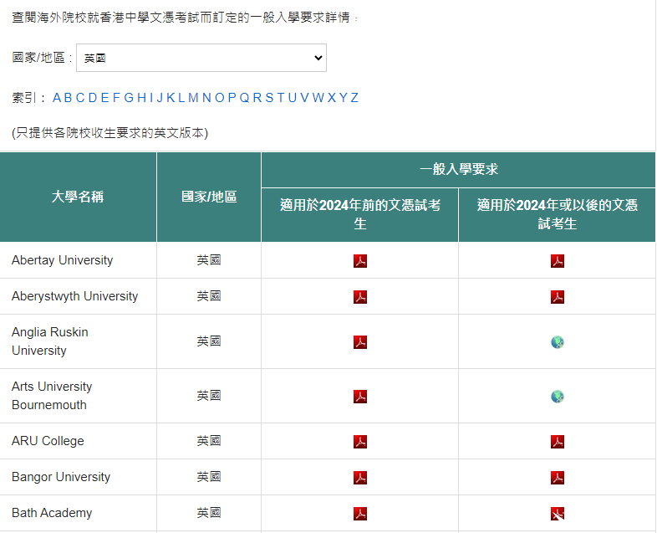Click the 適用於2024年前的文憑試考生 column header

[360, 215]
